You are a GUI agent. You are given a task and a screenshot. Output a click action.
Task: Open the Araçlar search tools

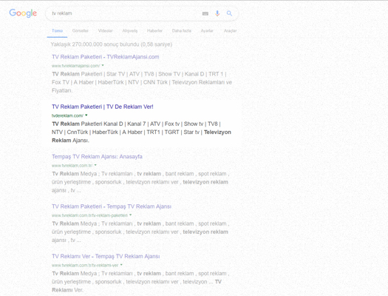coord(230,31)
